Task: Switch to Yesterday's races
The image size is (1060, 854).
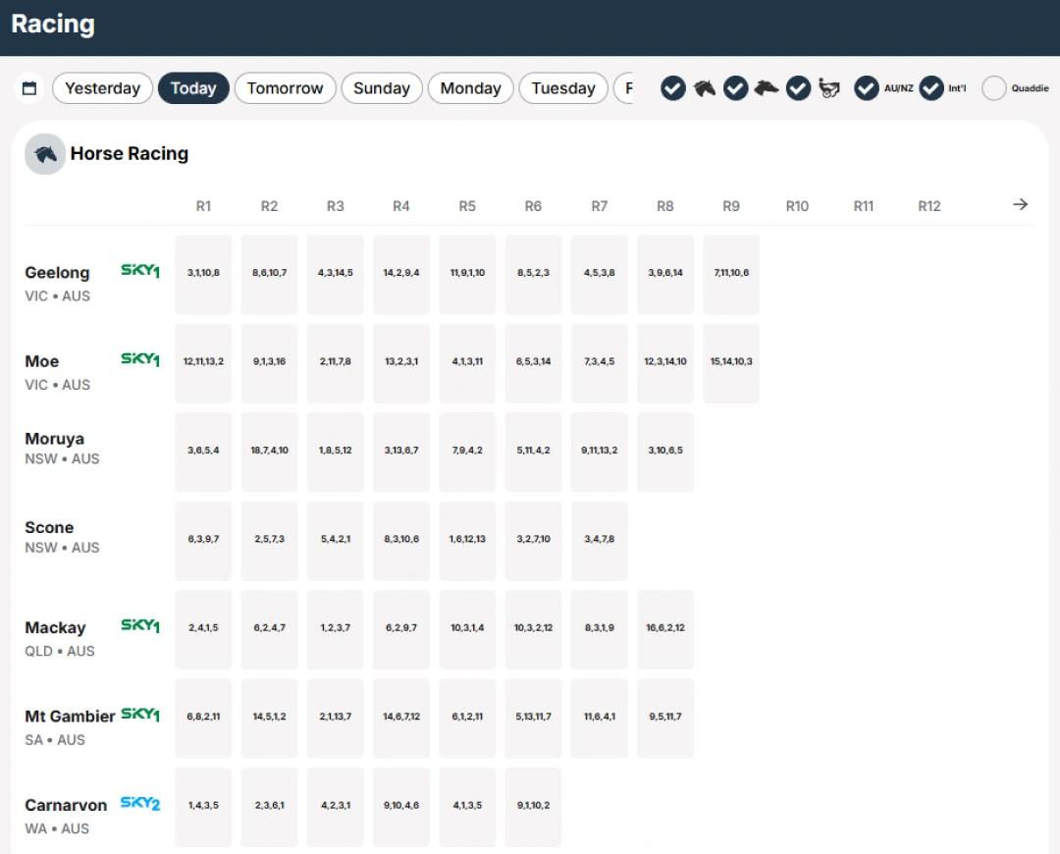Action: pos(102,88)
